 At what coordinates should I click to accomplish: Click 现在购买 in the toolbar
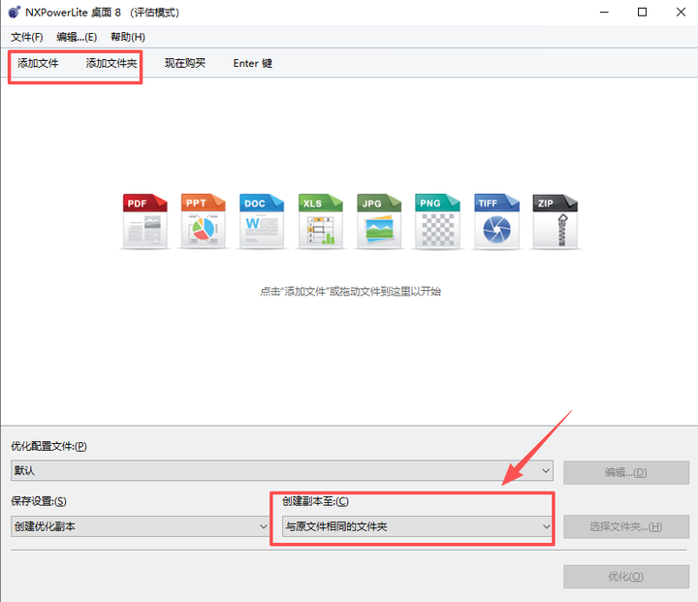click(x=185, y=63)
